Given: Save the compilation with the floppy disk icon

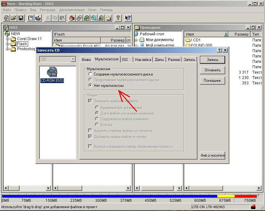Looking at the screenshot, I should (x=21, y=18).
